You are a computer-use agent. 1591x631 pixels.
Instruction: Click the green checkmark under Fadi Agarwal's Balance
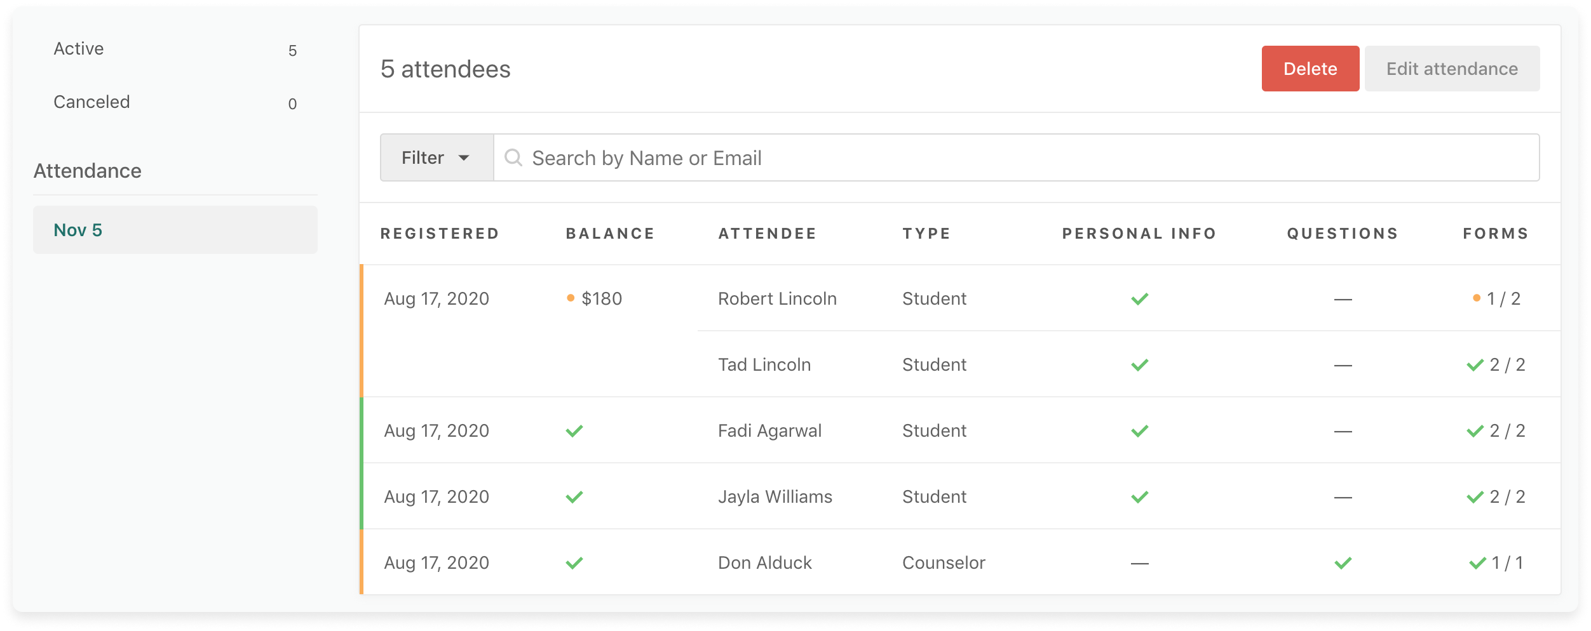[574, 430]
